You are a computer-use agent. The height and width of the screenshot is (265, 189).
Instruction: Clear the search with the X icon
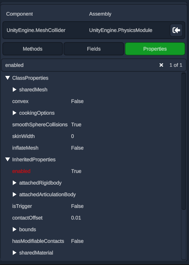pos(161,65)
